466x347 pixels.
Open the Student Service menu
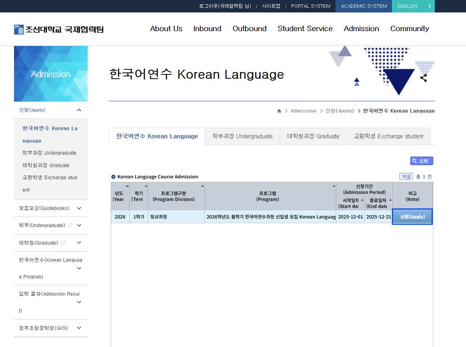point(305,29)
